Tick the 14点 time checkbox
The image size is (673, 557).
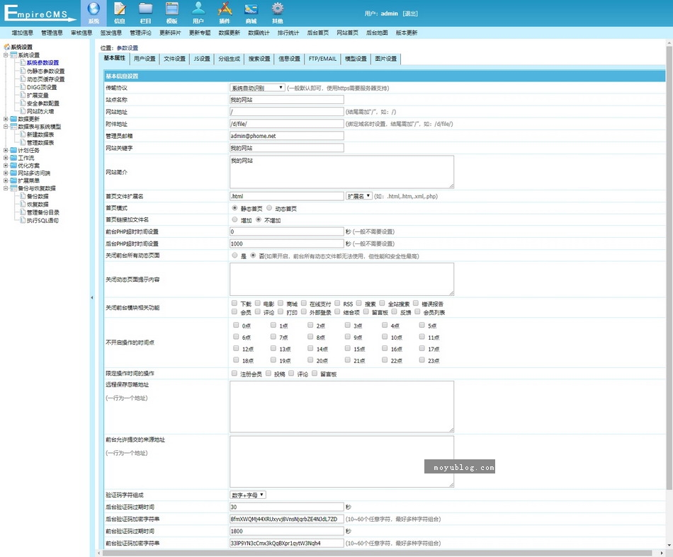pos(310,349)
